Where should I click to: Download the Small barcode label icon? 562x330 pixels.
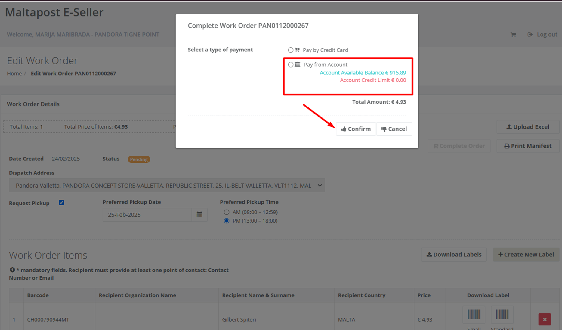[474, 314]
